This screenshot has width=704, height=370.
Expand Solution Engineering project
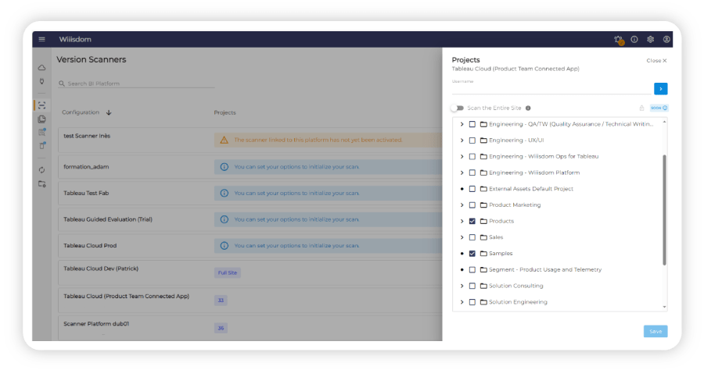[x=462, y=302]
